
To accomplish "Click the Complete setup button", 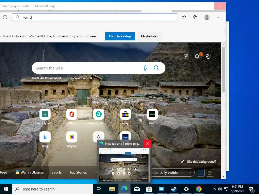I will point(120,36).
